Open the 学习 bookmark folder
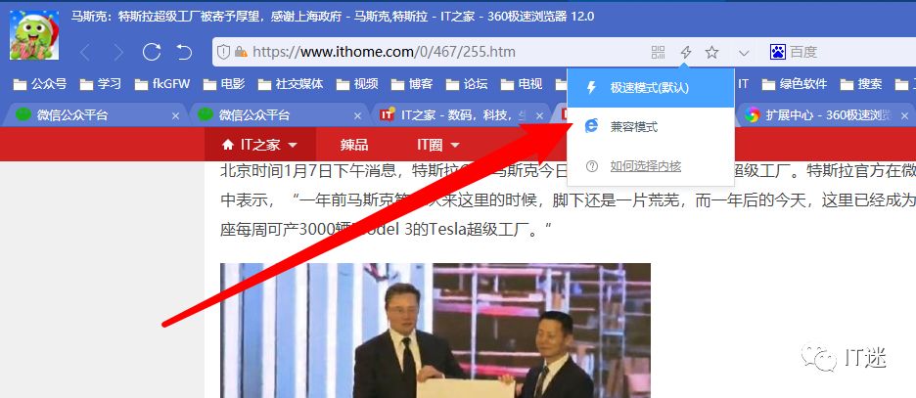 point(101,84)
